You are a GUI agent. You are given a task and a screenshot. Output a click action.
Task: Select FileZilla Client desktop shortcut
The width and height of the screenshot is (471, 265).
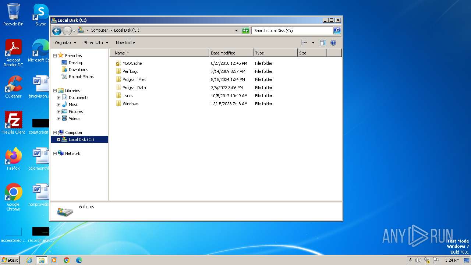point(13,123)
